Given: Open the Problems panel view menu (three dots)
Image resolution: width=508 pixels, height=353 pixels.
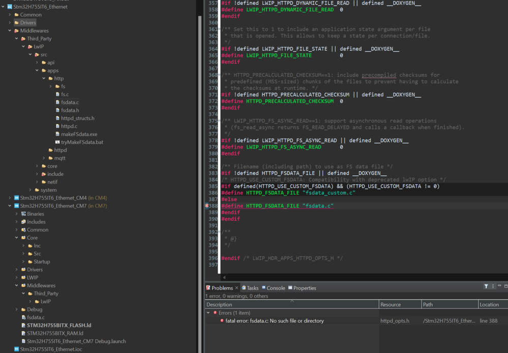Looking at the screenshot, I should [493, 287].
